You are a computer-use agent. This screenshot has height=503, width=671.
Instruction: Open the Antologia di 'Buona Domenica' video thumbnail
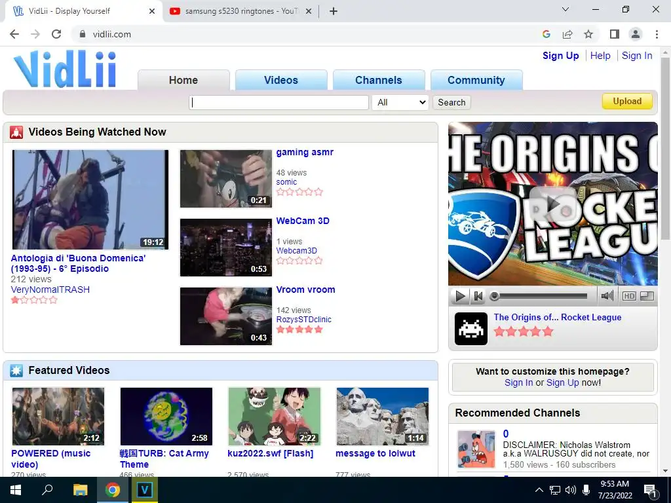tap(90, 199)
